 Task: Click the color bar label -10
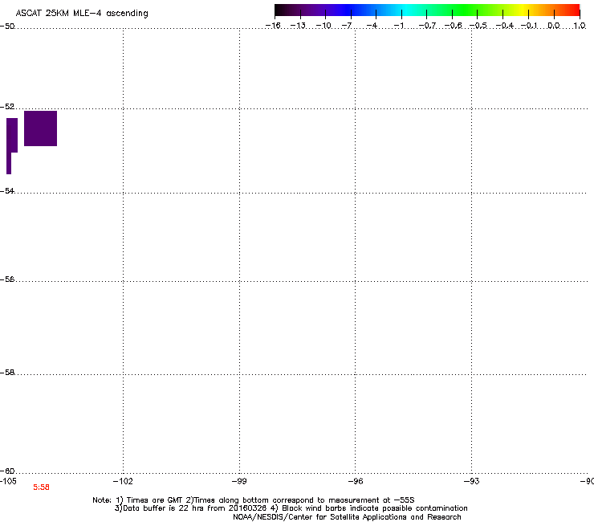pos(323,26)
